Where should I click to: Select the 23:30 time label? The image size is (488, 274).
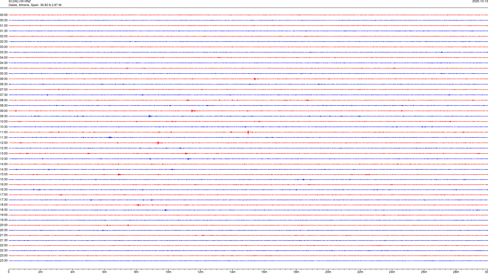[4, 261]
